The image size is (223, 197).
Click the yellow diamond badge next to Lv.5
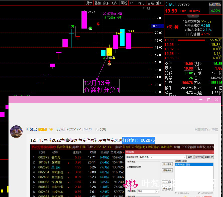[x=51, y=129]
